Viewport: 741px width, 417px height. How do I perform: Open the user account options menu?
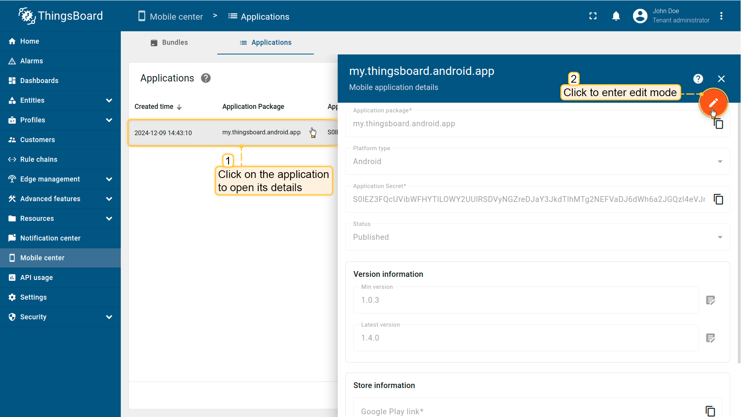click(721, 16)
